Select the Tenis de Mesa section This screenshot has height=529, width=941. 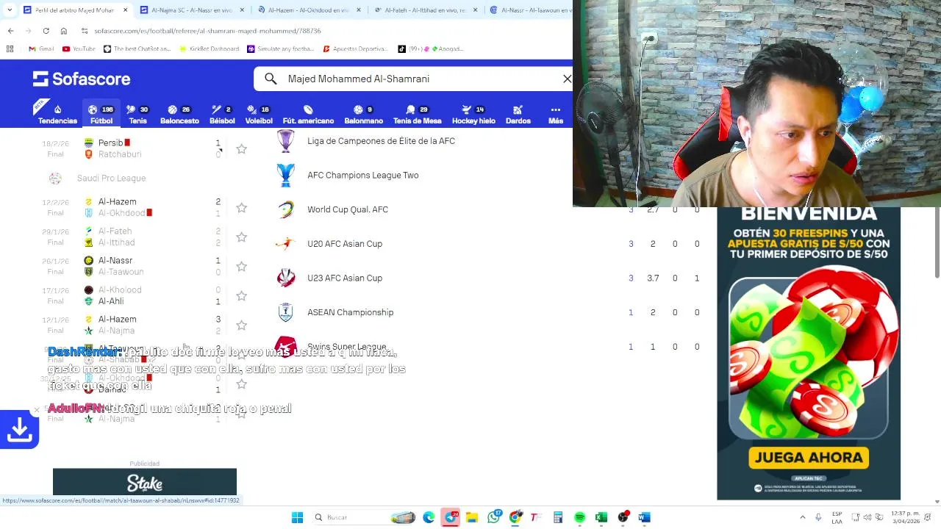[417, 115]
